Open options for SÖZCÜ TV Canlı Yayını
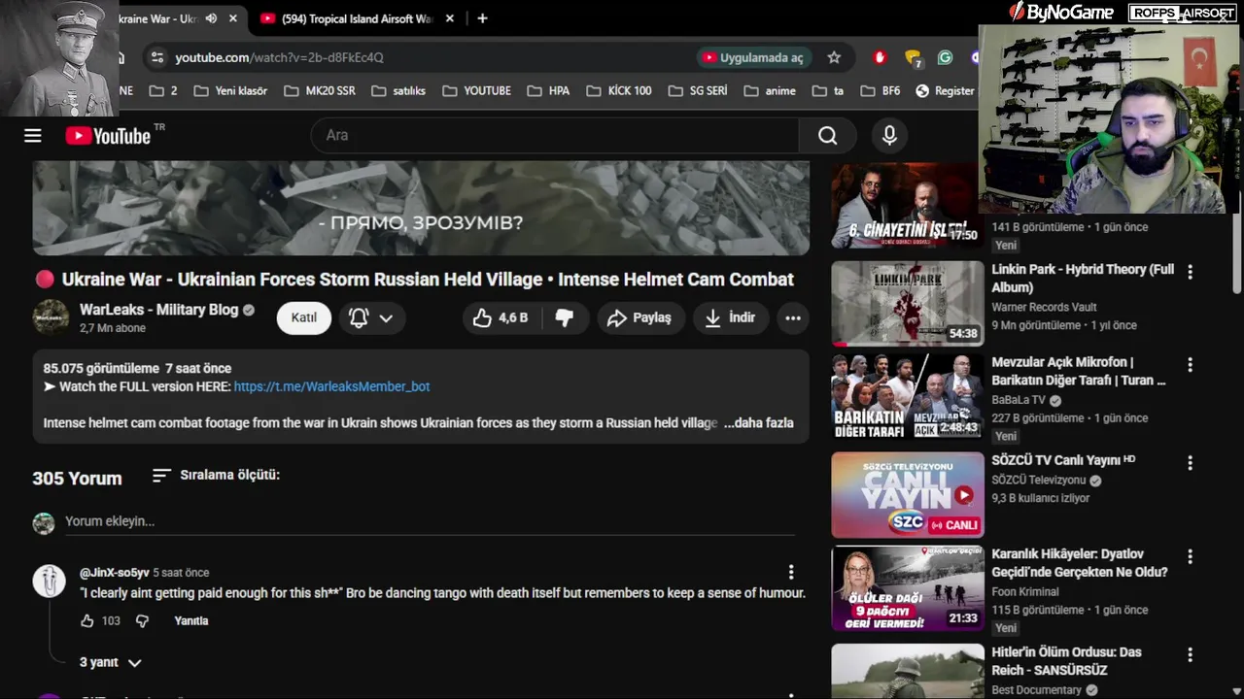The height and width of the screenshot is (699, 1244). point(1190,462)
